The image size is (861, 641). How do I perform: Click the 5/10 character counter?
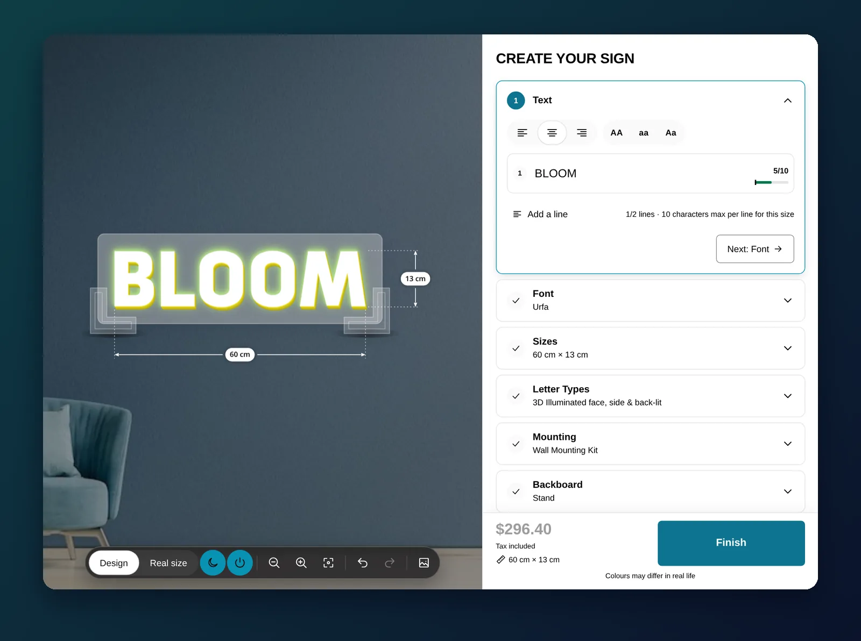[x=781, y=171]
